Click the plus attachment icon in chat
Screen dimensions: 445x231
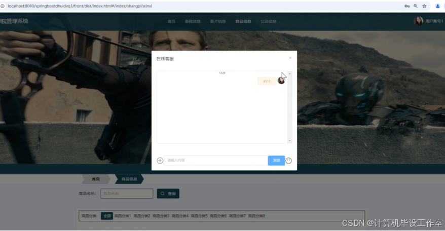160,161
